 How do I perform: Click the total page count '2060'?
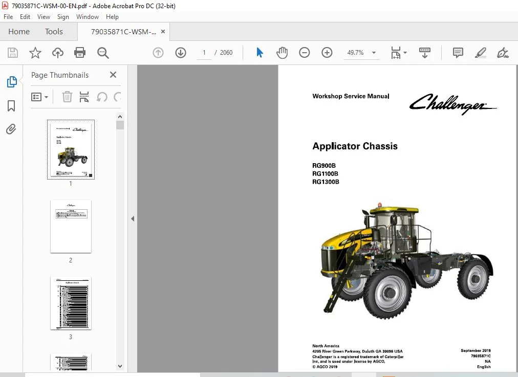click(226, 53)
